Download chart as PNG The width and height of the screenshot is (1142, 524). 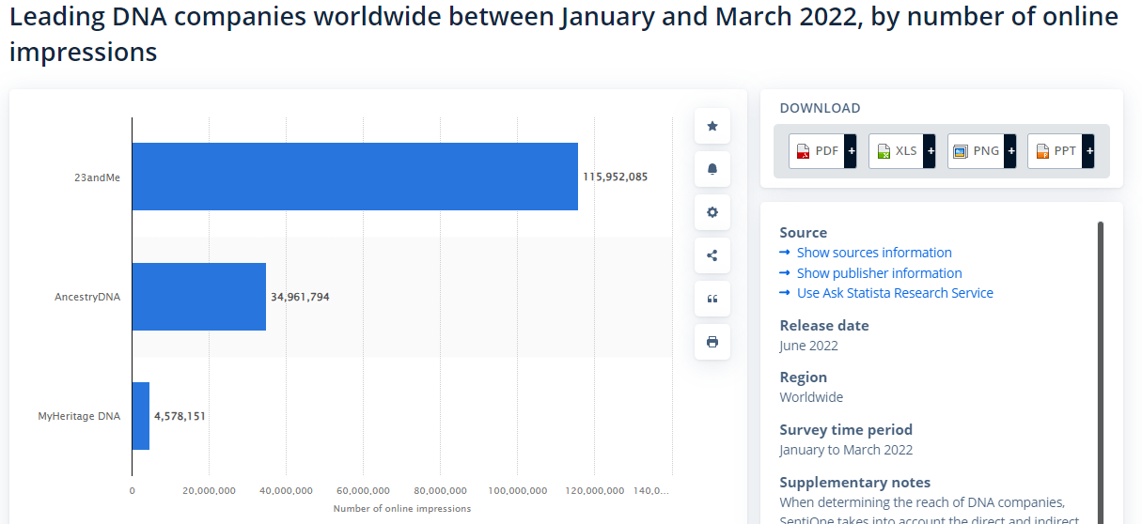pyautogui.click(x=976, y=151)
